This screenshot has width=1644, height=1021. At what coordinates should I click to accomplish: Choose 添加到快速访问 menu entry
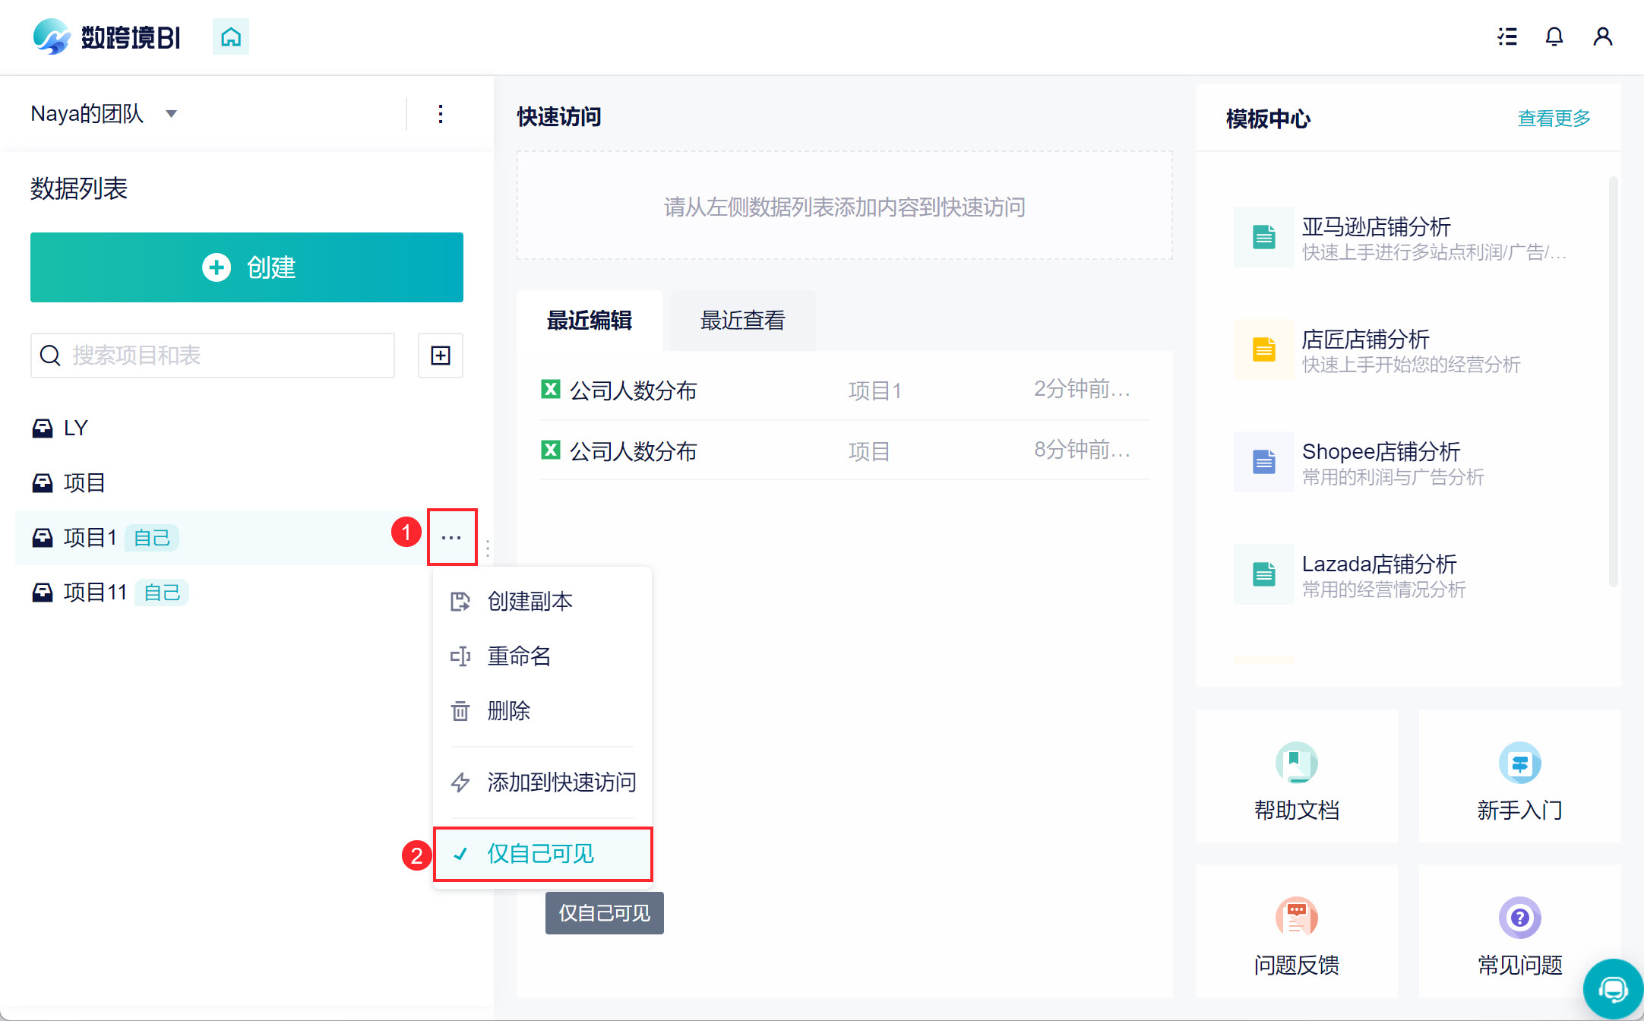[561, 782]
